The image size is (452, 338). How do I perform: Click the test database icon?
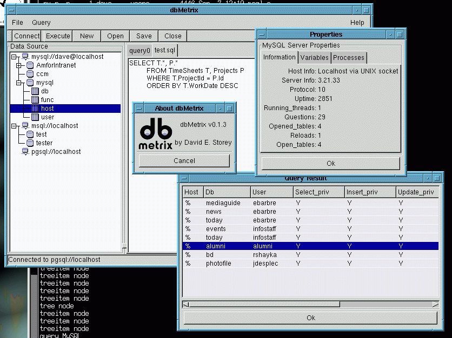[30, 134]
